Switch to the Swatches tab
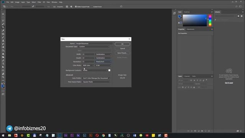 (187, 12)
